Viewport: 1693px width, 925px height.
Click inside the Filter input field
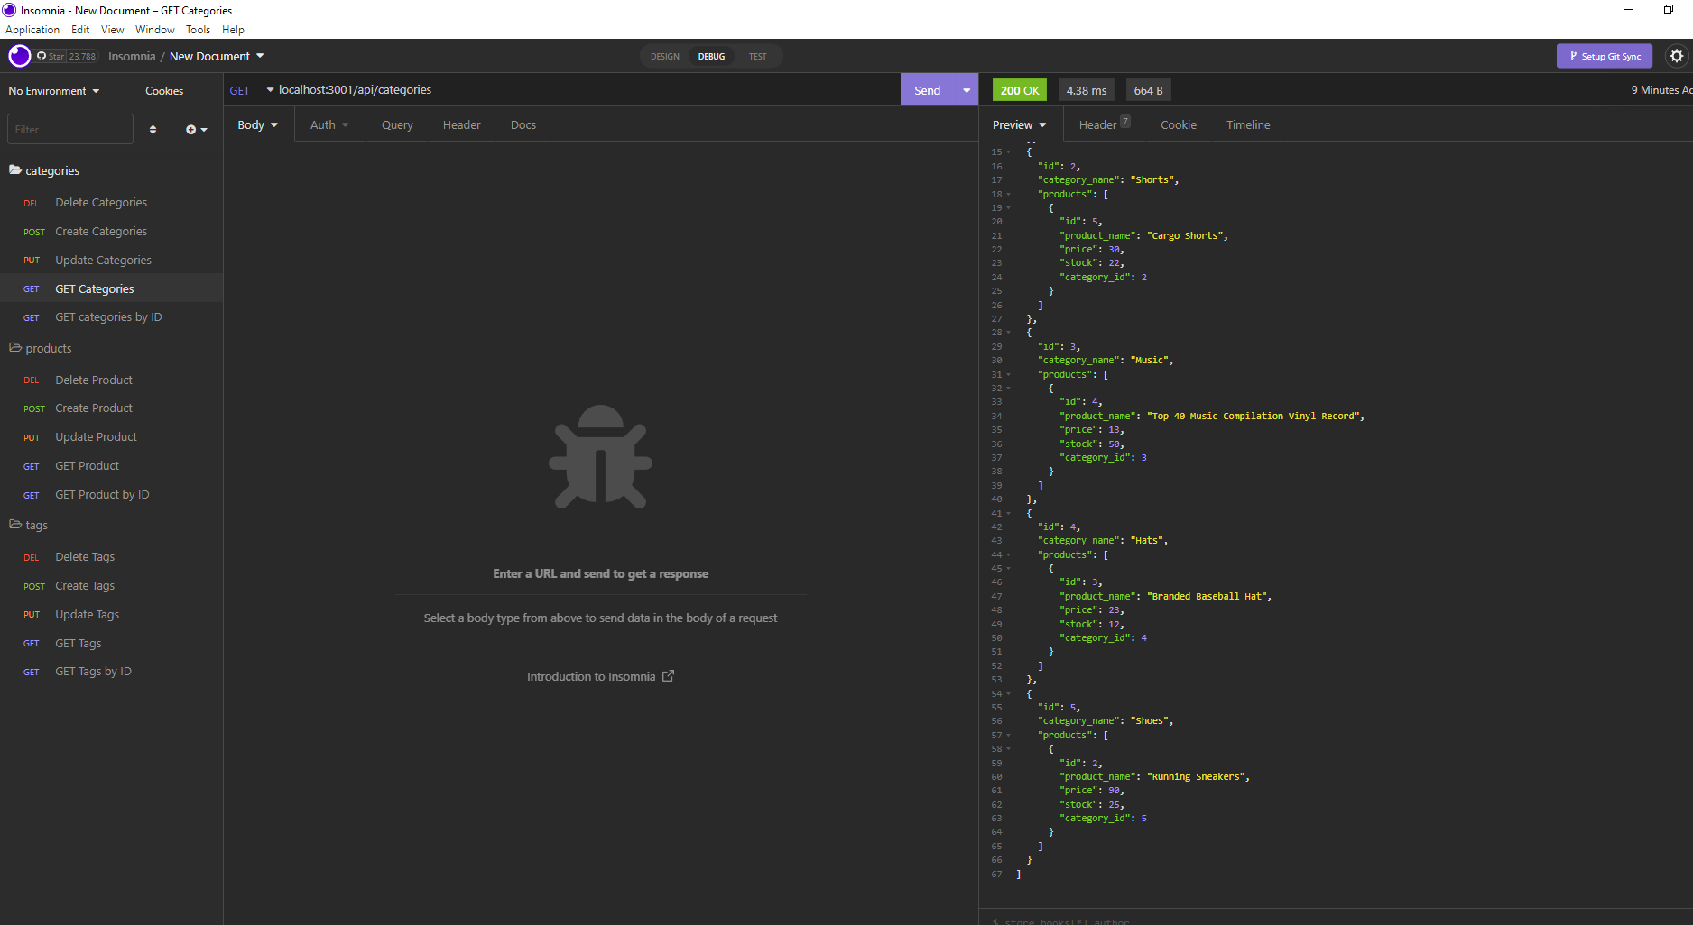69,129
